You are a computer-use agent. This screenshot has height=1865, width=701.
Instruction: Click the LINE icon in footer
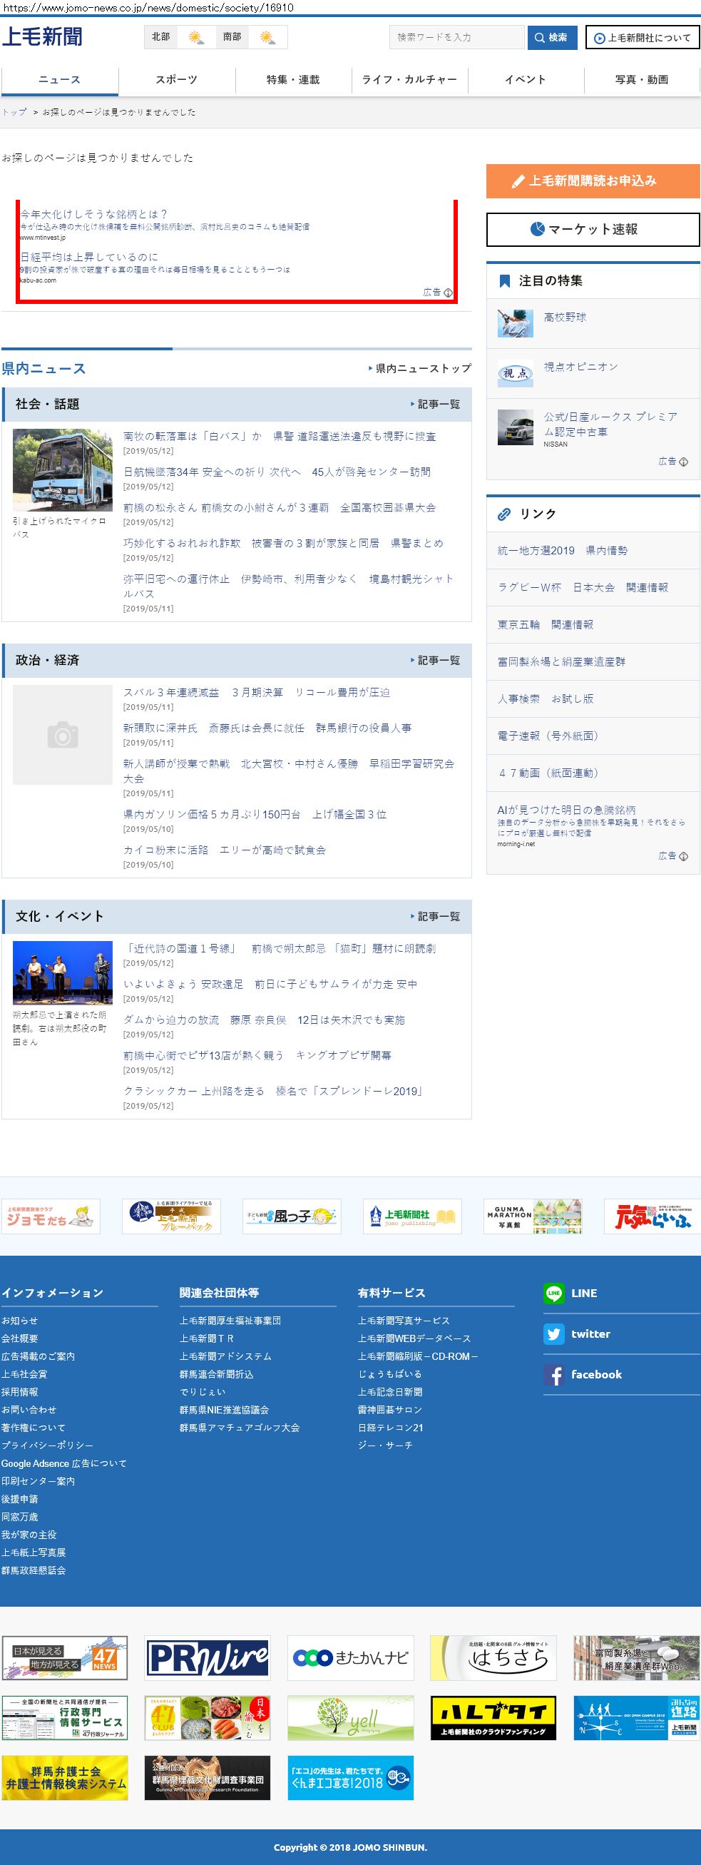[x=553, y=1293]
